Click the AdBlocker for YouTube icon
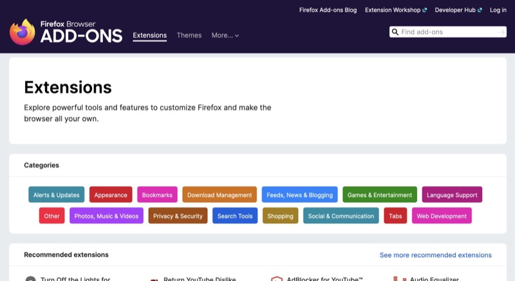Viewport: 515px width, 281px height. [x=277, y=278]
